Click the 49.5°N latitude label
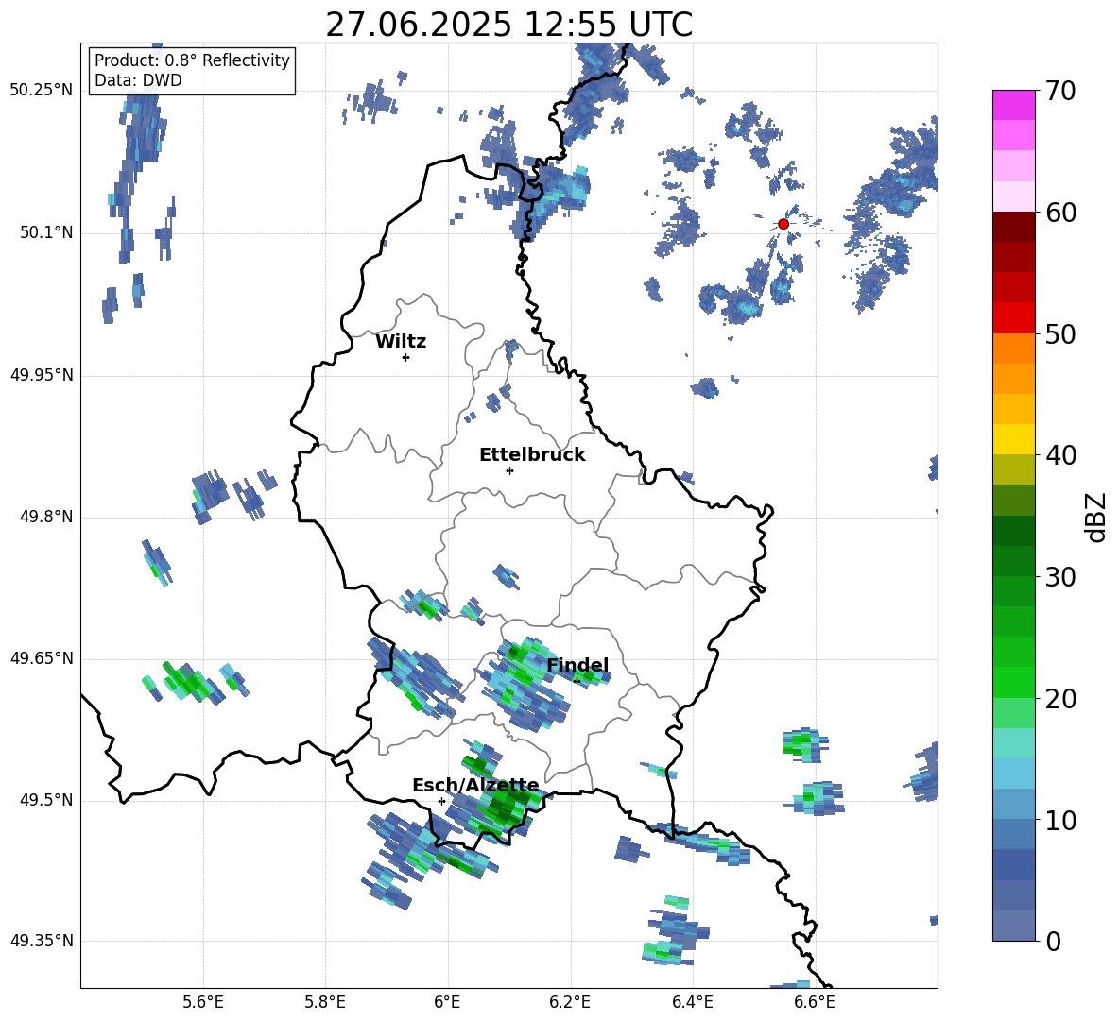1119x1021 pixels. coord(45,800)
